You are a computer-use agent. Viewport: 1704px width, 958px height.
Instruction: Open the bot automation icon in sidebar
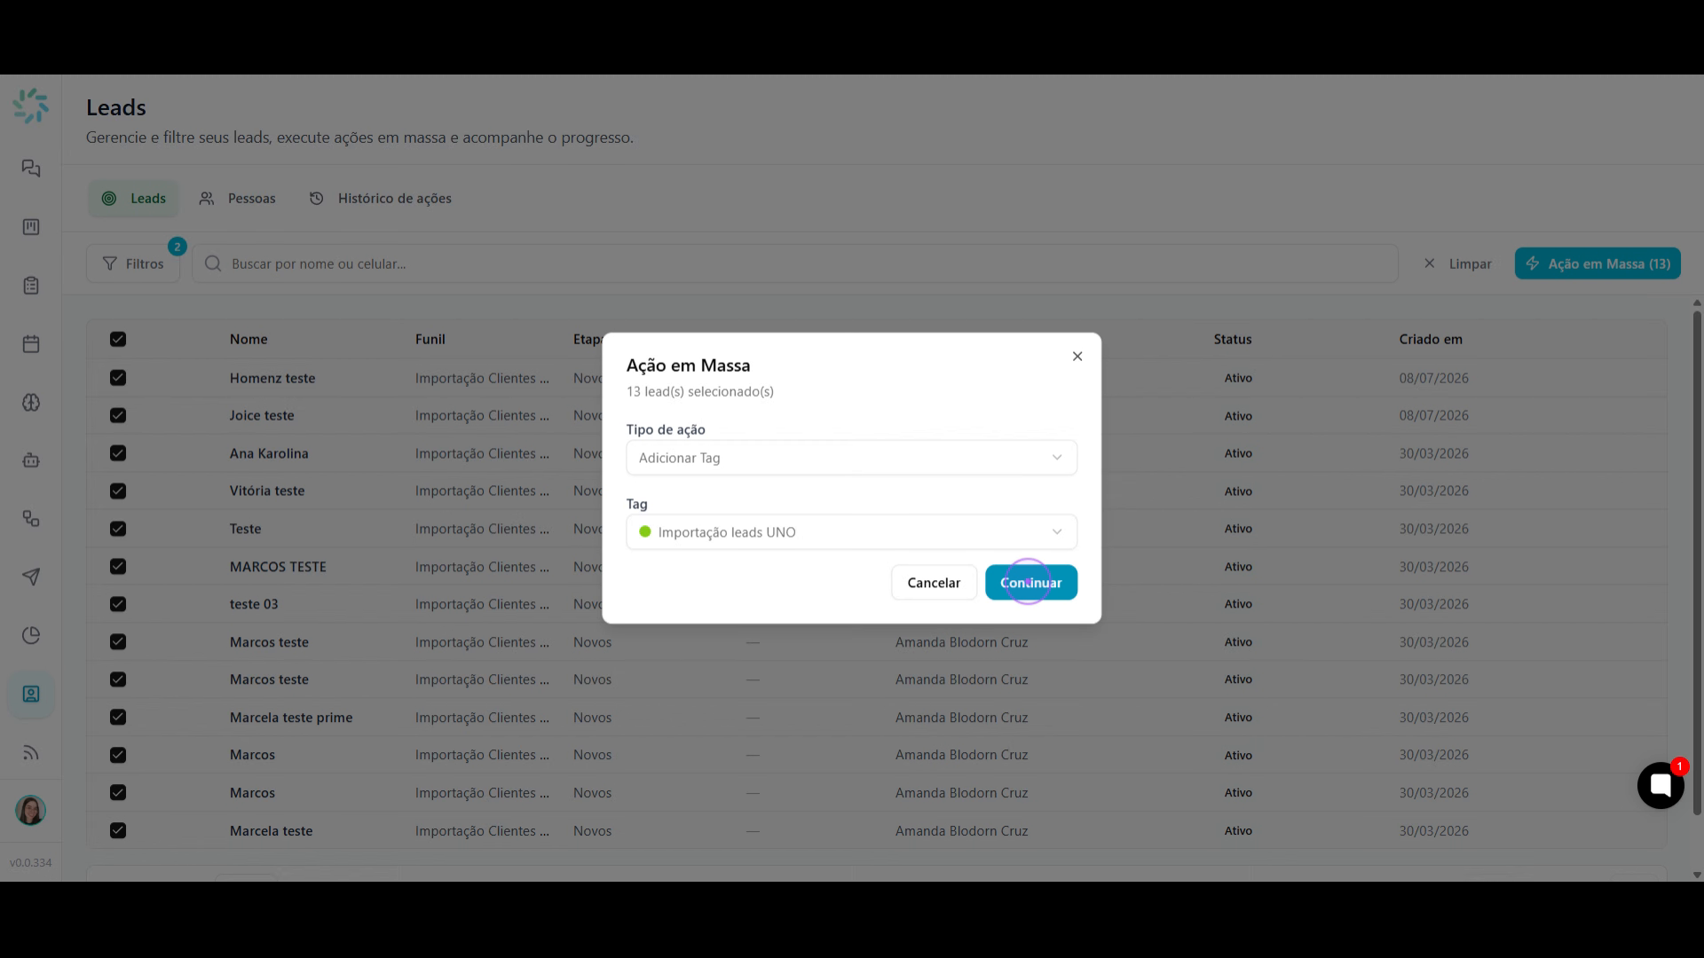point(31,460)
